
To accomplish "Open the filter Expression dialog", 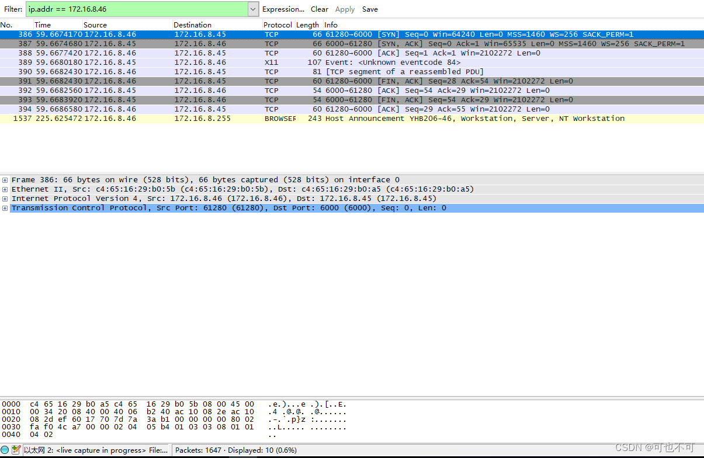I will [283, 9].
